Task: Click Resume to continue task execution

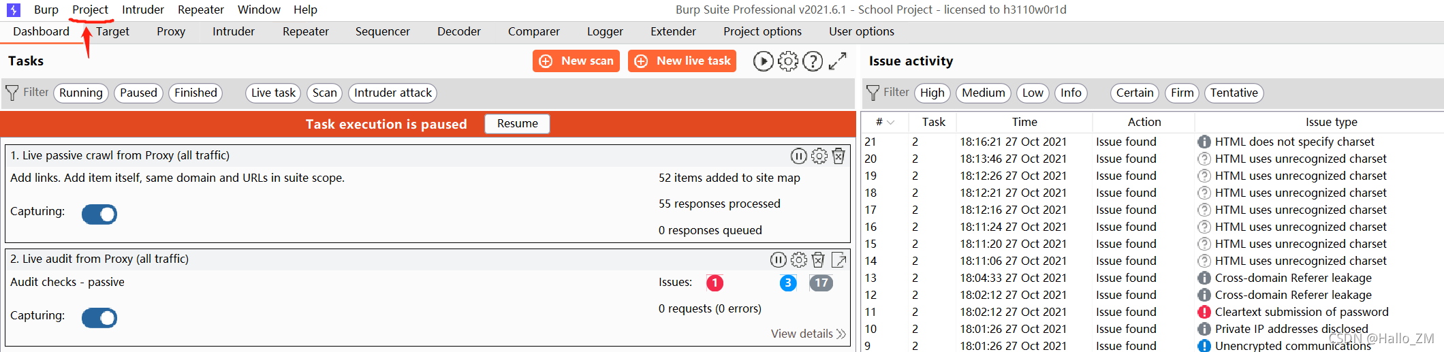Action: pos(518,124)
